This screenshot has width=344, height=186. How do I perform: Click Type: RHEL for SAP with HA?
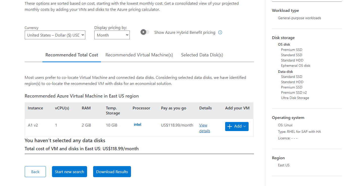tap(299, 132)
